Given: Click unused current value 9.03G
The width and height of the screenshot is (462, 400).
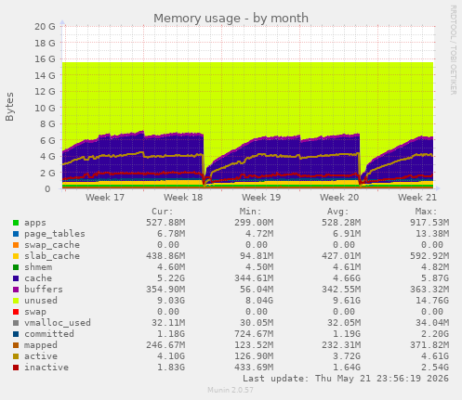Looking at the screenshot, I should [x=171, y=301].
